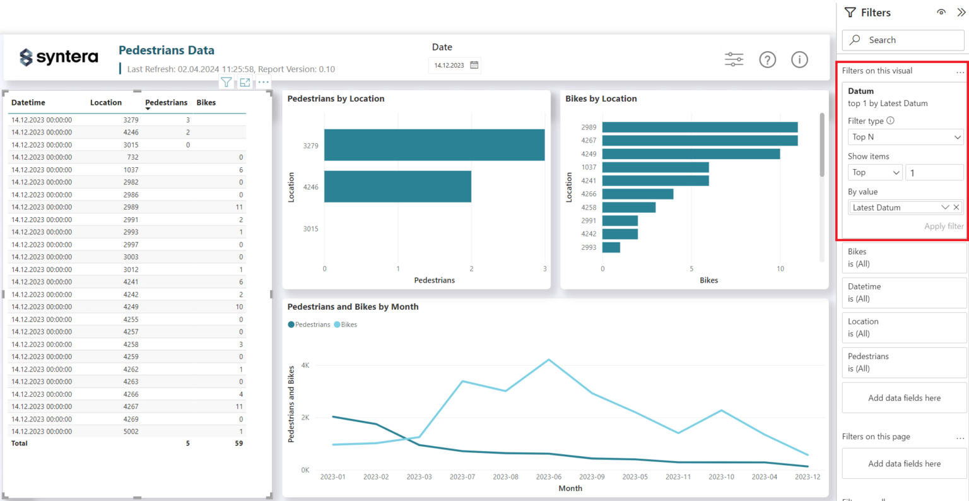Collapse the Filters pane with double chevron
The height and width of the screenshot is (501, 969).
pyautogui.click(x=961, y=12)
